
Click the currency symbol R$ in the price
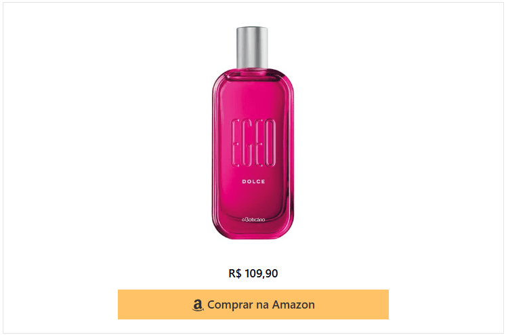[x=235, y=273]
